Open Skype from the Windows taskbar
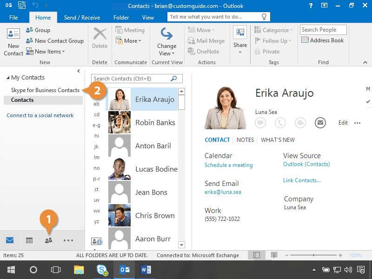The image size is (372, 279). coord(102,270)
